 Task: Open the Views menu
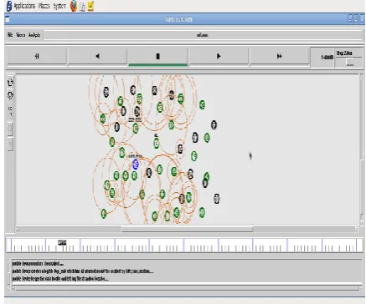click(x=21, y=35)
